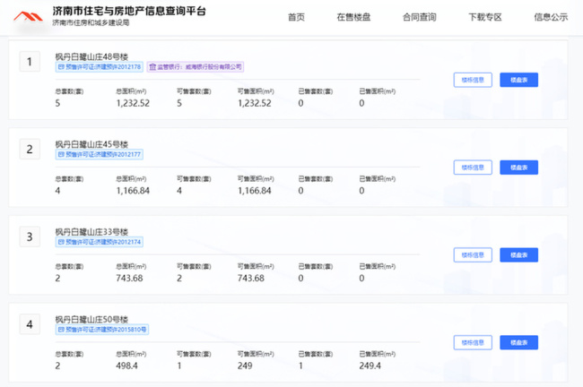Click total area 498.4 of 50号楼
Image resolution: width=583 pixels, height=387 pixels.
click(x=126, y=365)
